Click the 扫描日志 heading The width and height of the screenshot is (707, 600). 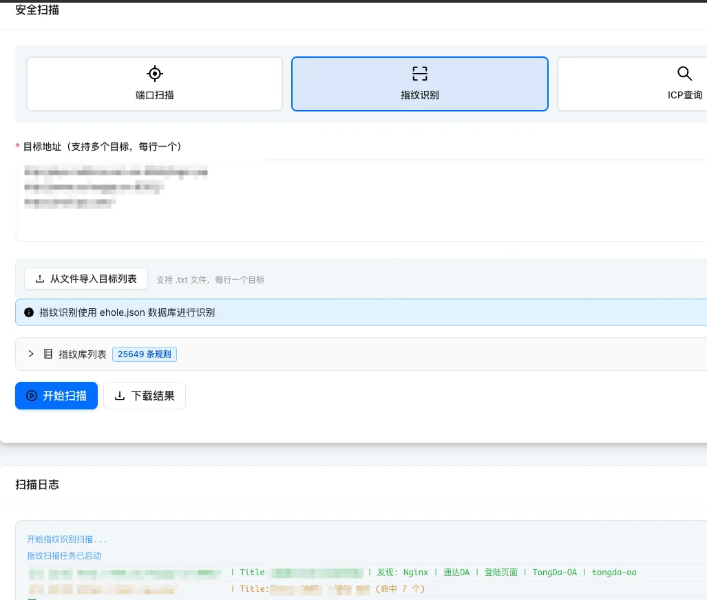(x=37, y=484)
